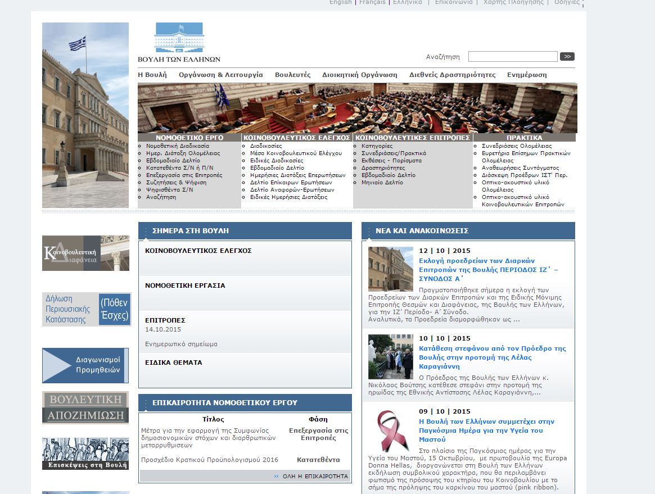Open the Ενημερωτικό σημείωμα link
This screenshot has height=494, width=655.
(x=181, y=344)
